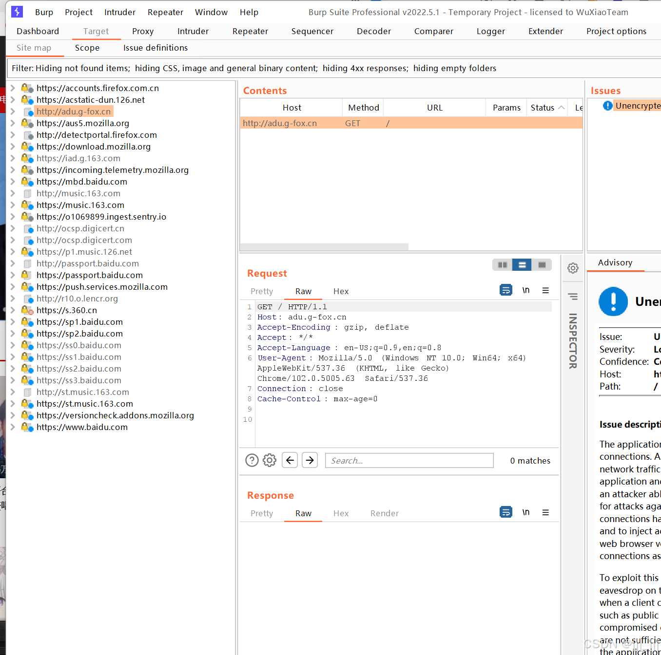The height and width of the screenshot is (655, 661).
Task: Open the Burp menu
Action: (44, 12)
